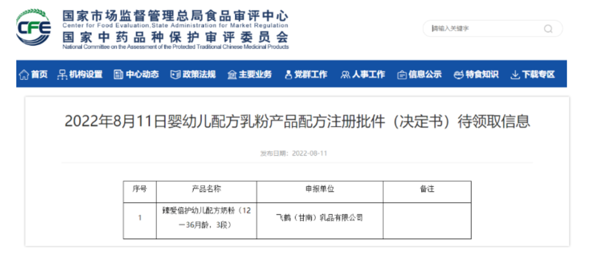Open the 下载专区 menu
The image size is (598, 257).
point(538,75)
